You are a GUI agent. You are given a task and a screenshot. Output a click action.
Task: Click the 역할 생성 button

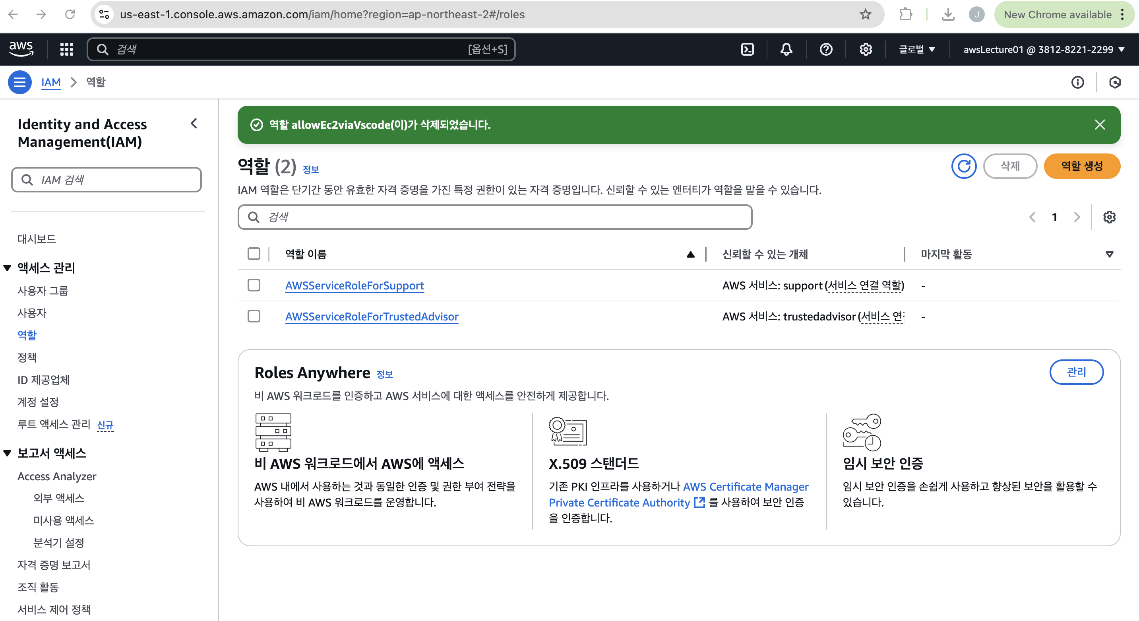click(1082, 166)
